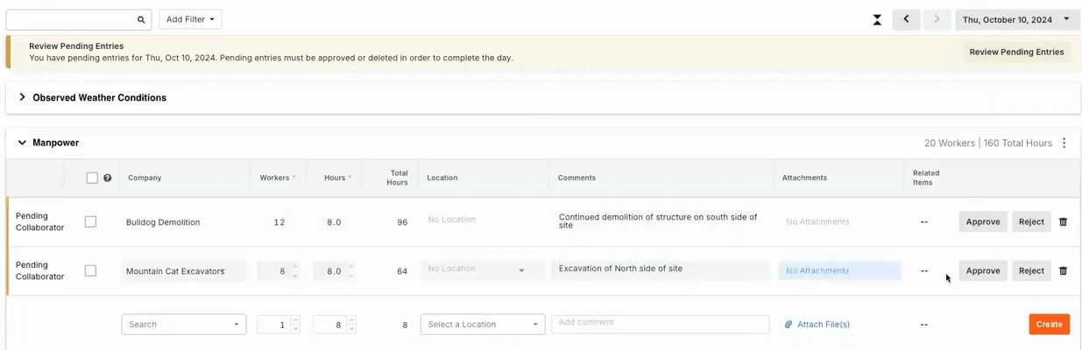Open the Add Filter dropdown
The image size is (1082, 350).
pyautogui.click(x=190, y=19)
